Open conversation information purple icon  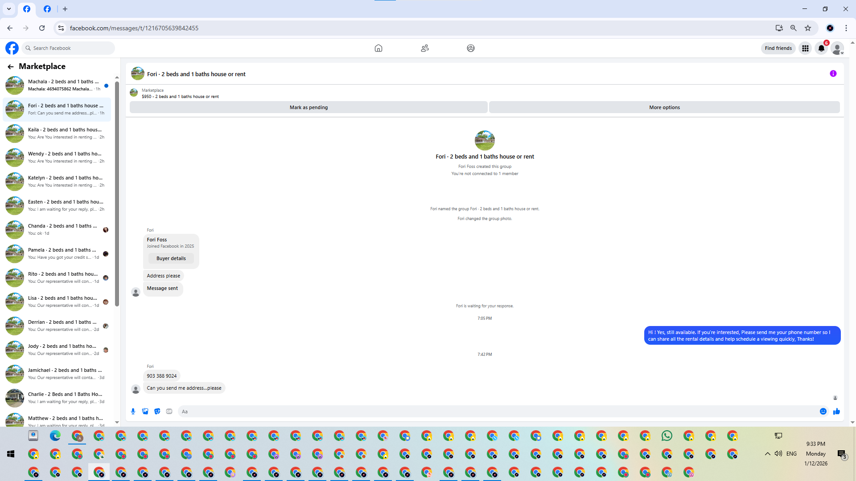[x=833, y=74]
